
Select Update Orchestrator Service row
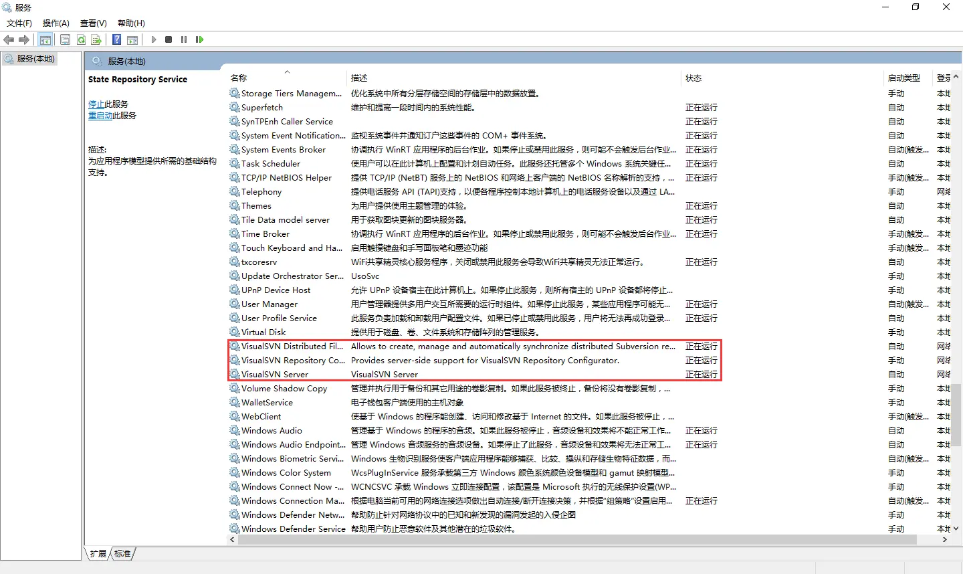click(589, 276)
